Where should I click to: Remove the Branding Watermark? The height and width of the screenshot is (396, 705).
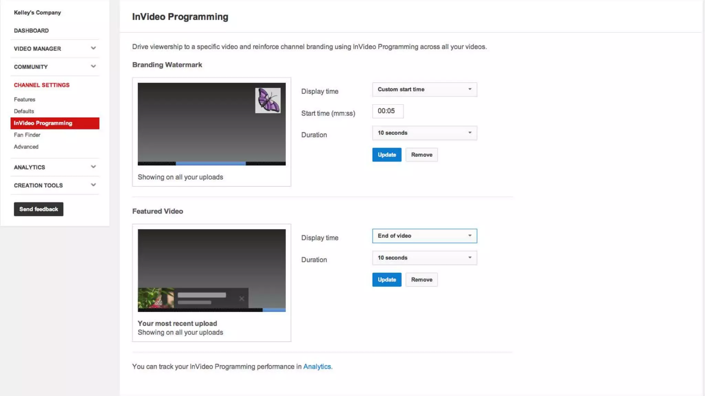coord(421,155)
